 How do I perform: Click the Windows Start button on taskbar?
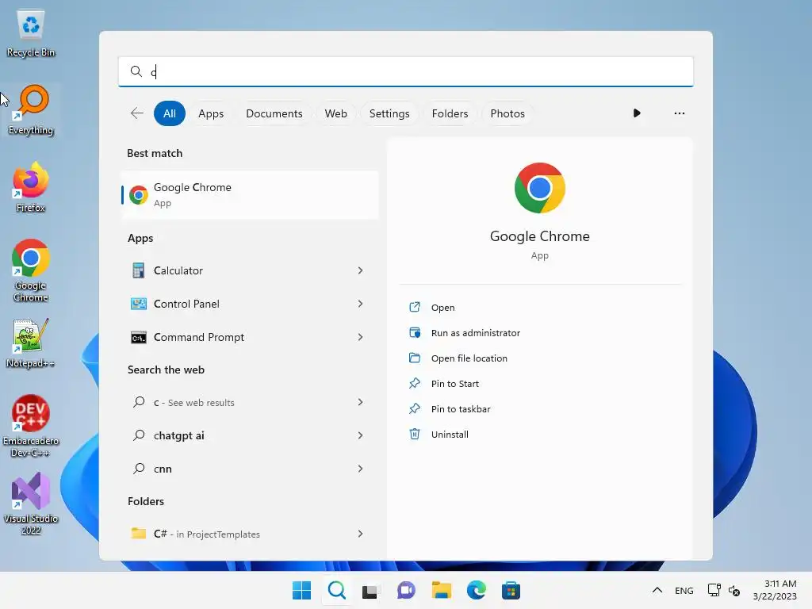point(302,590)
